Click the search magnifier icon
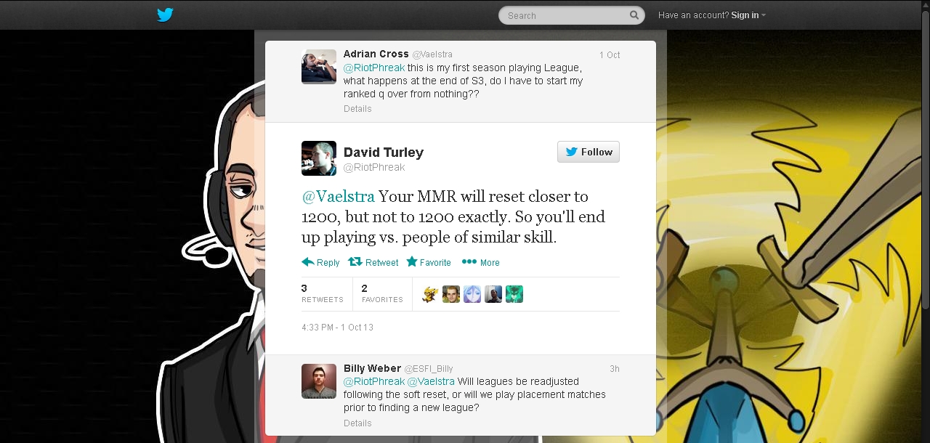The width and height of the screenshot is (930, 443). point(634,15)
